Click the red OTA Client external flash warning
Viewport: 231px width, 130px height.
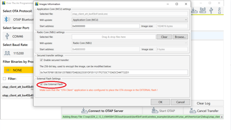pyautogui.click(x=98, y=90)
